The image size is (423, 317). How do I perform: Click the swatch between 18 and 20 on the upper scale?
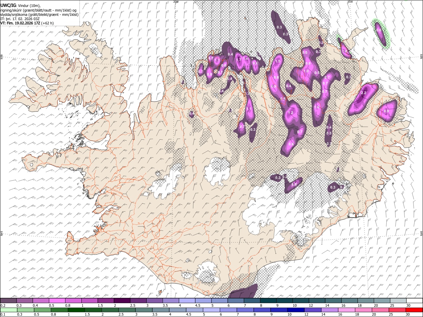pyautogui.click(x=365, y=300)
